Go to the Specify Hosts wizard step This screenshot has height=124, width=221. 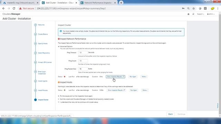tap(43, 44)
